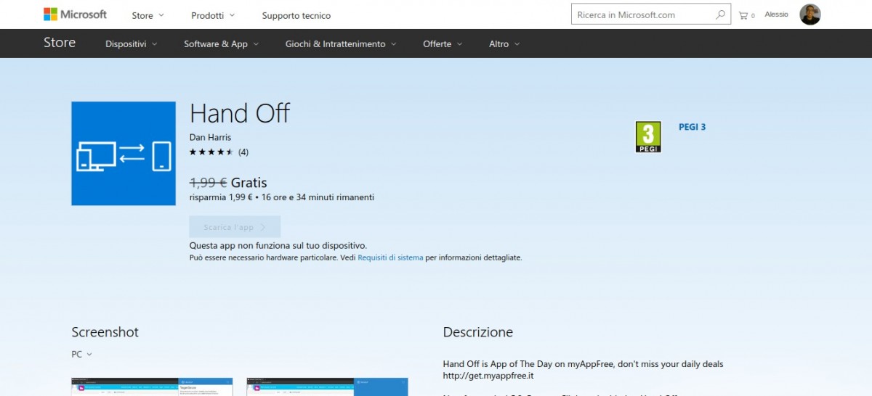Click the Gratis price text
The height and width of the screenshot is (396, 872).
pyautogui.click(x=249, y=183)
